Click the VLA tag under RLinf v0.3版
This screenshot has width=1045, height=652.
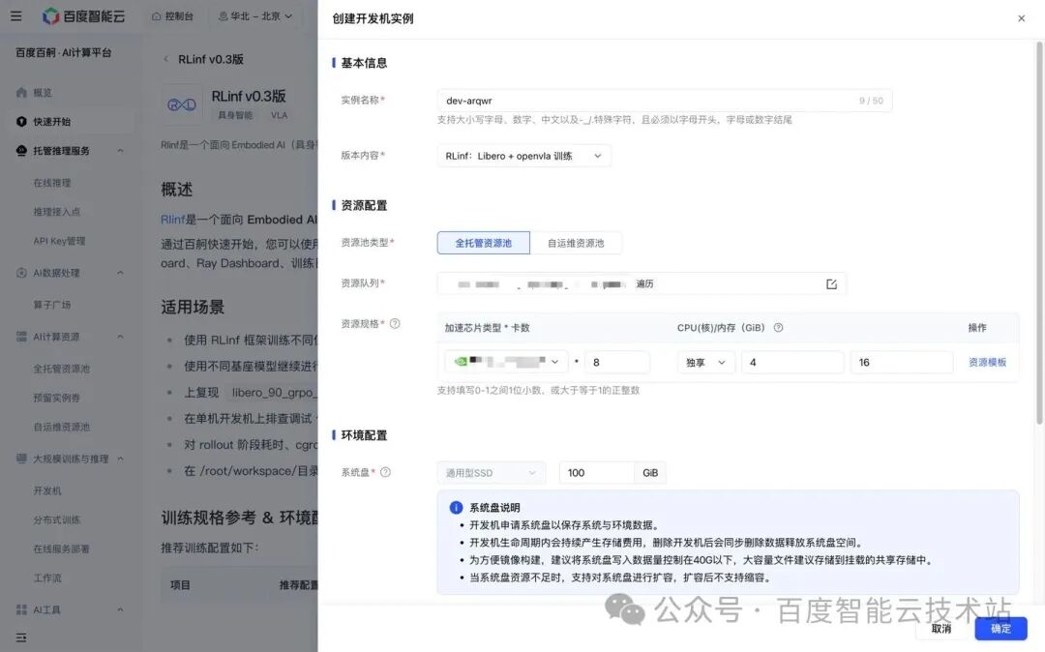280,115
